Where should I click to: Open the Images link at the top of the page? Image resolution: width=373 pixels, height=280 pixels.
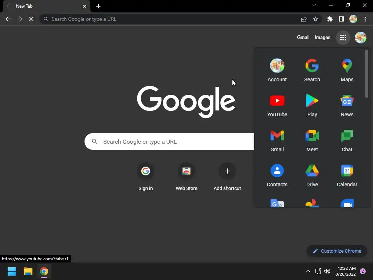322,38
